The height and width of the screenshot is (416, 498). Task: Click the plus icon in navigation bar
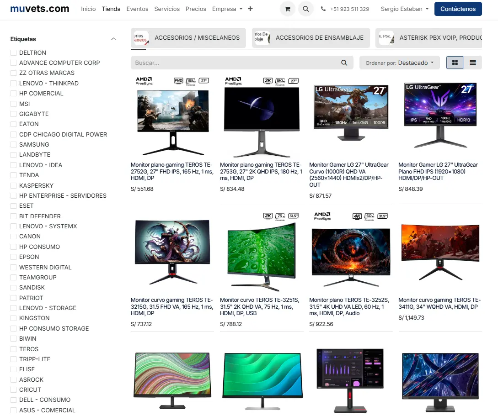coord(250,9)
